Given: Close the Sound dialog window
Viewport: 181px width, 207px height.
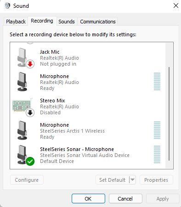Looking at the screenshot, I should point(176,6).
